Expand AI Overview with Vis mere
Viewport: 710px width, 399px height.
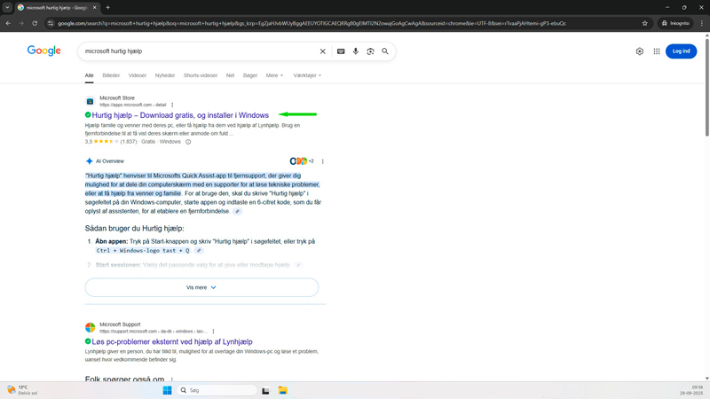[x=201, y=287]
